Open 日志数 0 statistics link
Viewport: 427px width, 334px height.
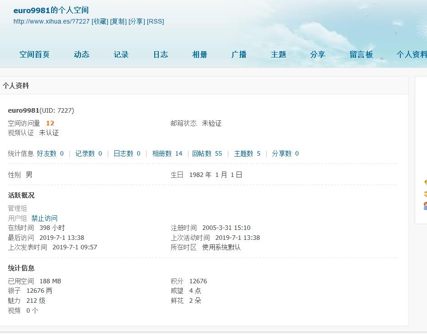click(127, 153)
